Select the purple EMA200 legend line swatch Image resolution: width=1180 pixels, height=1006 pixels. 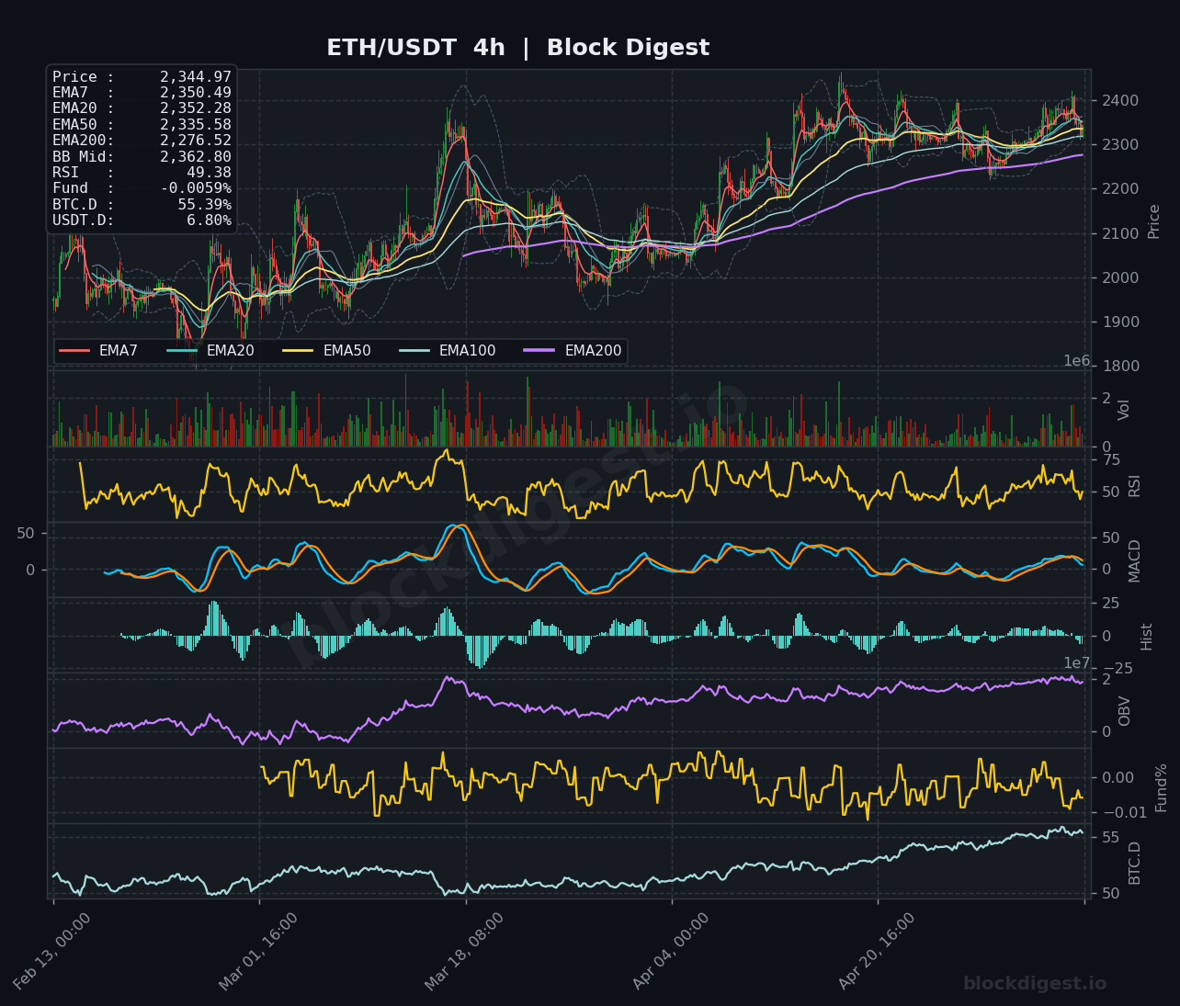[539, 351]
